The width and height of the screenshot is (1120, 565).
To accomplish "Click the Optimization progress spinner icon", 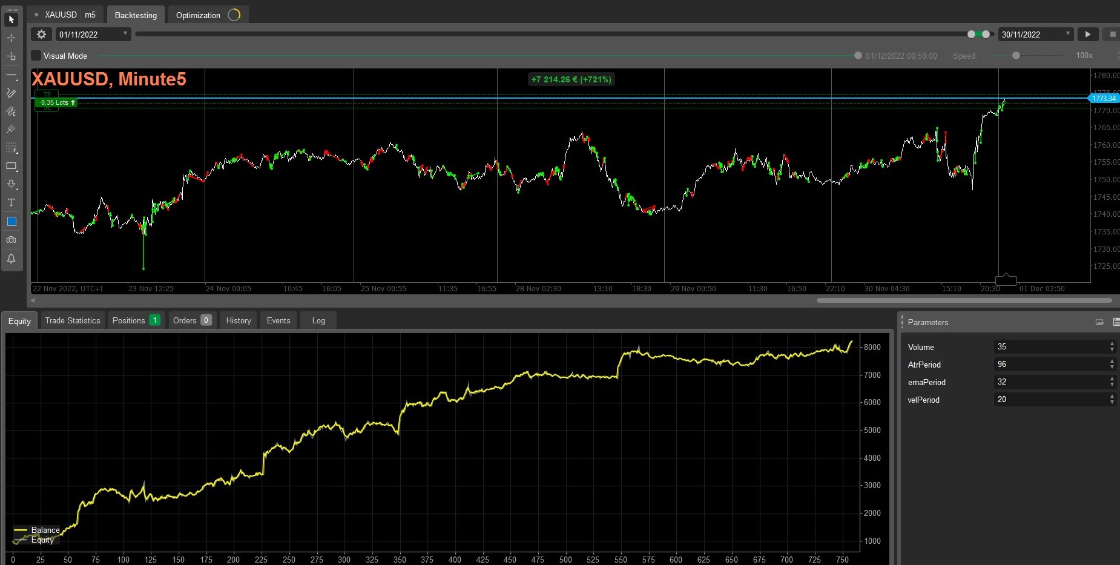I will click(234, 15).
